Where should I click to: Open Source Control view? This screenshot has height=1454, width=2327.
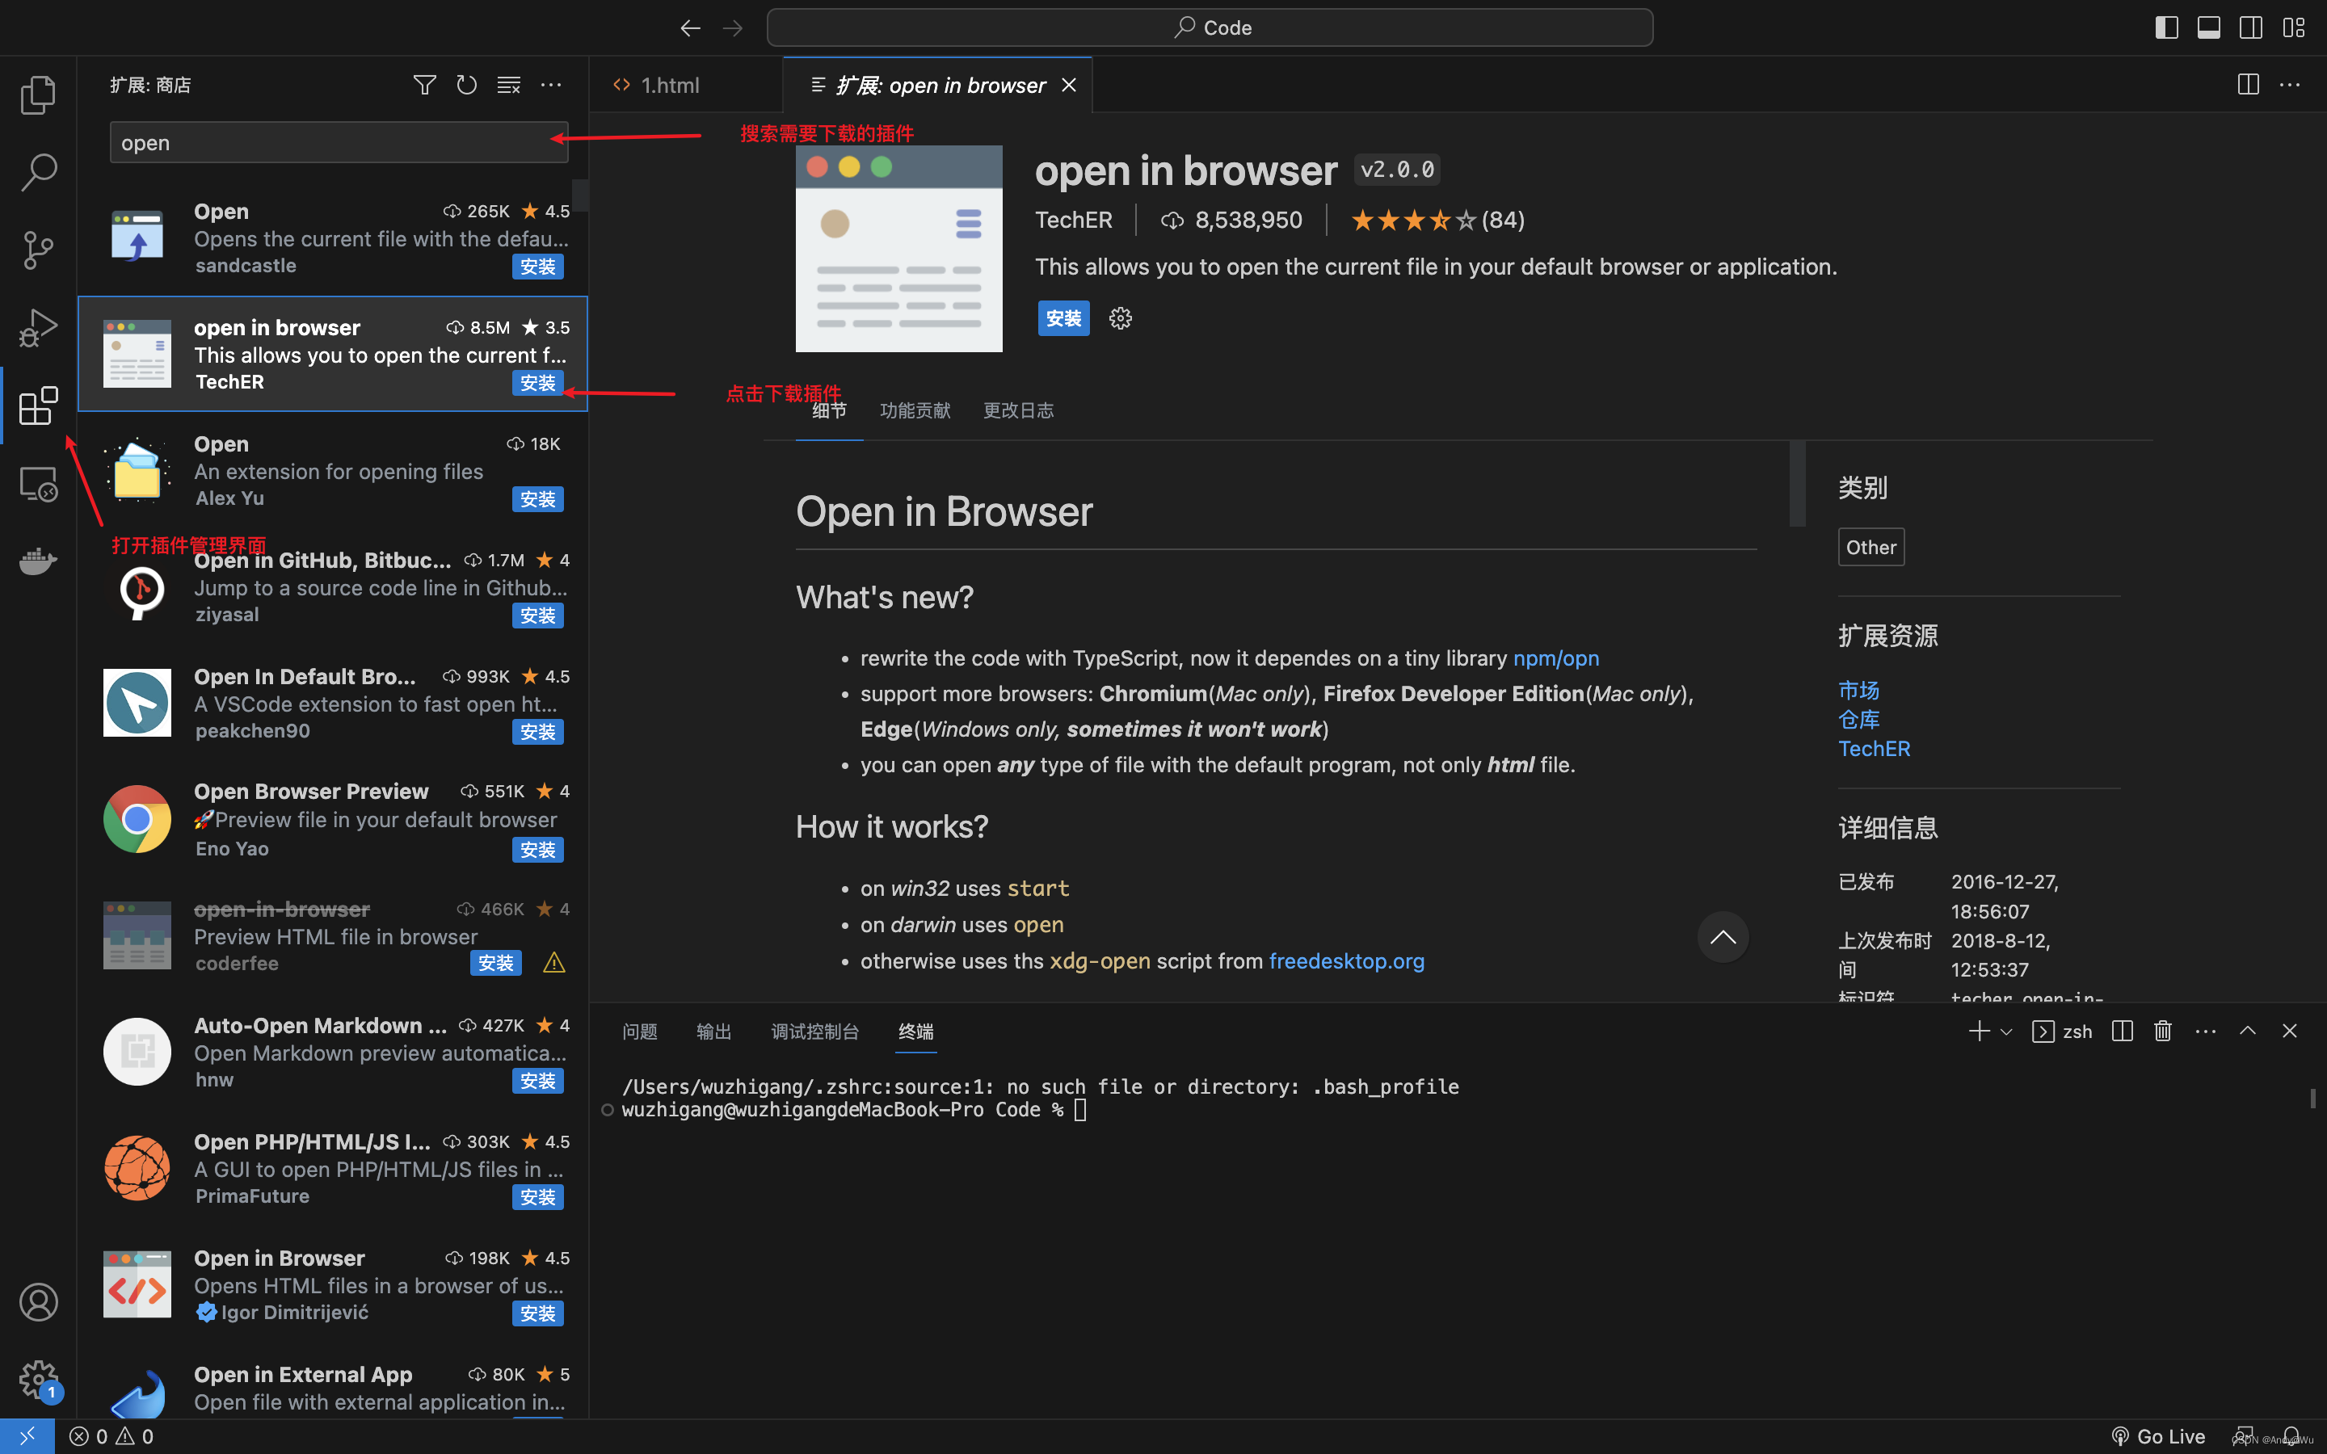click(39, 250)
